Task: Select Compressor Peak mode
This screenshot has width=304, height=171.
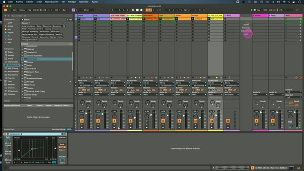Action: pos(62,144)
